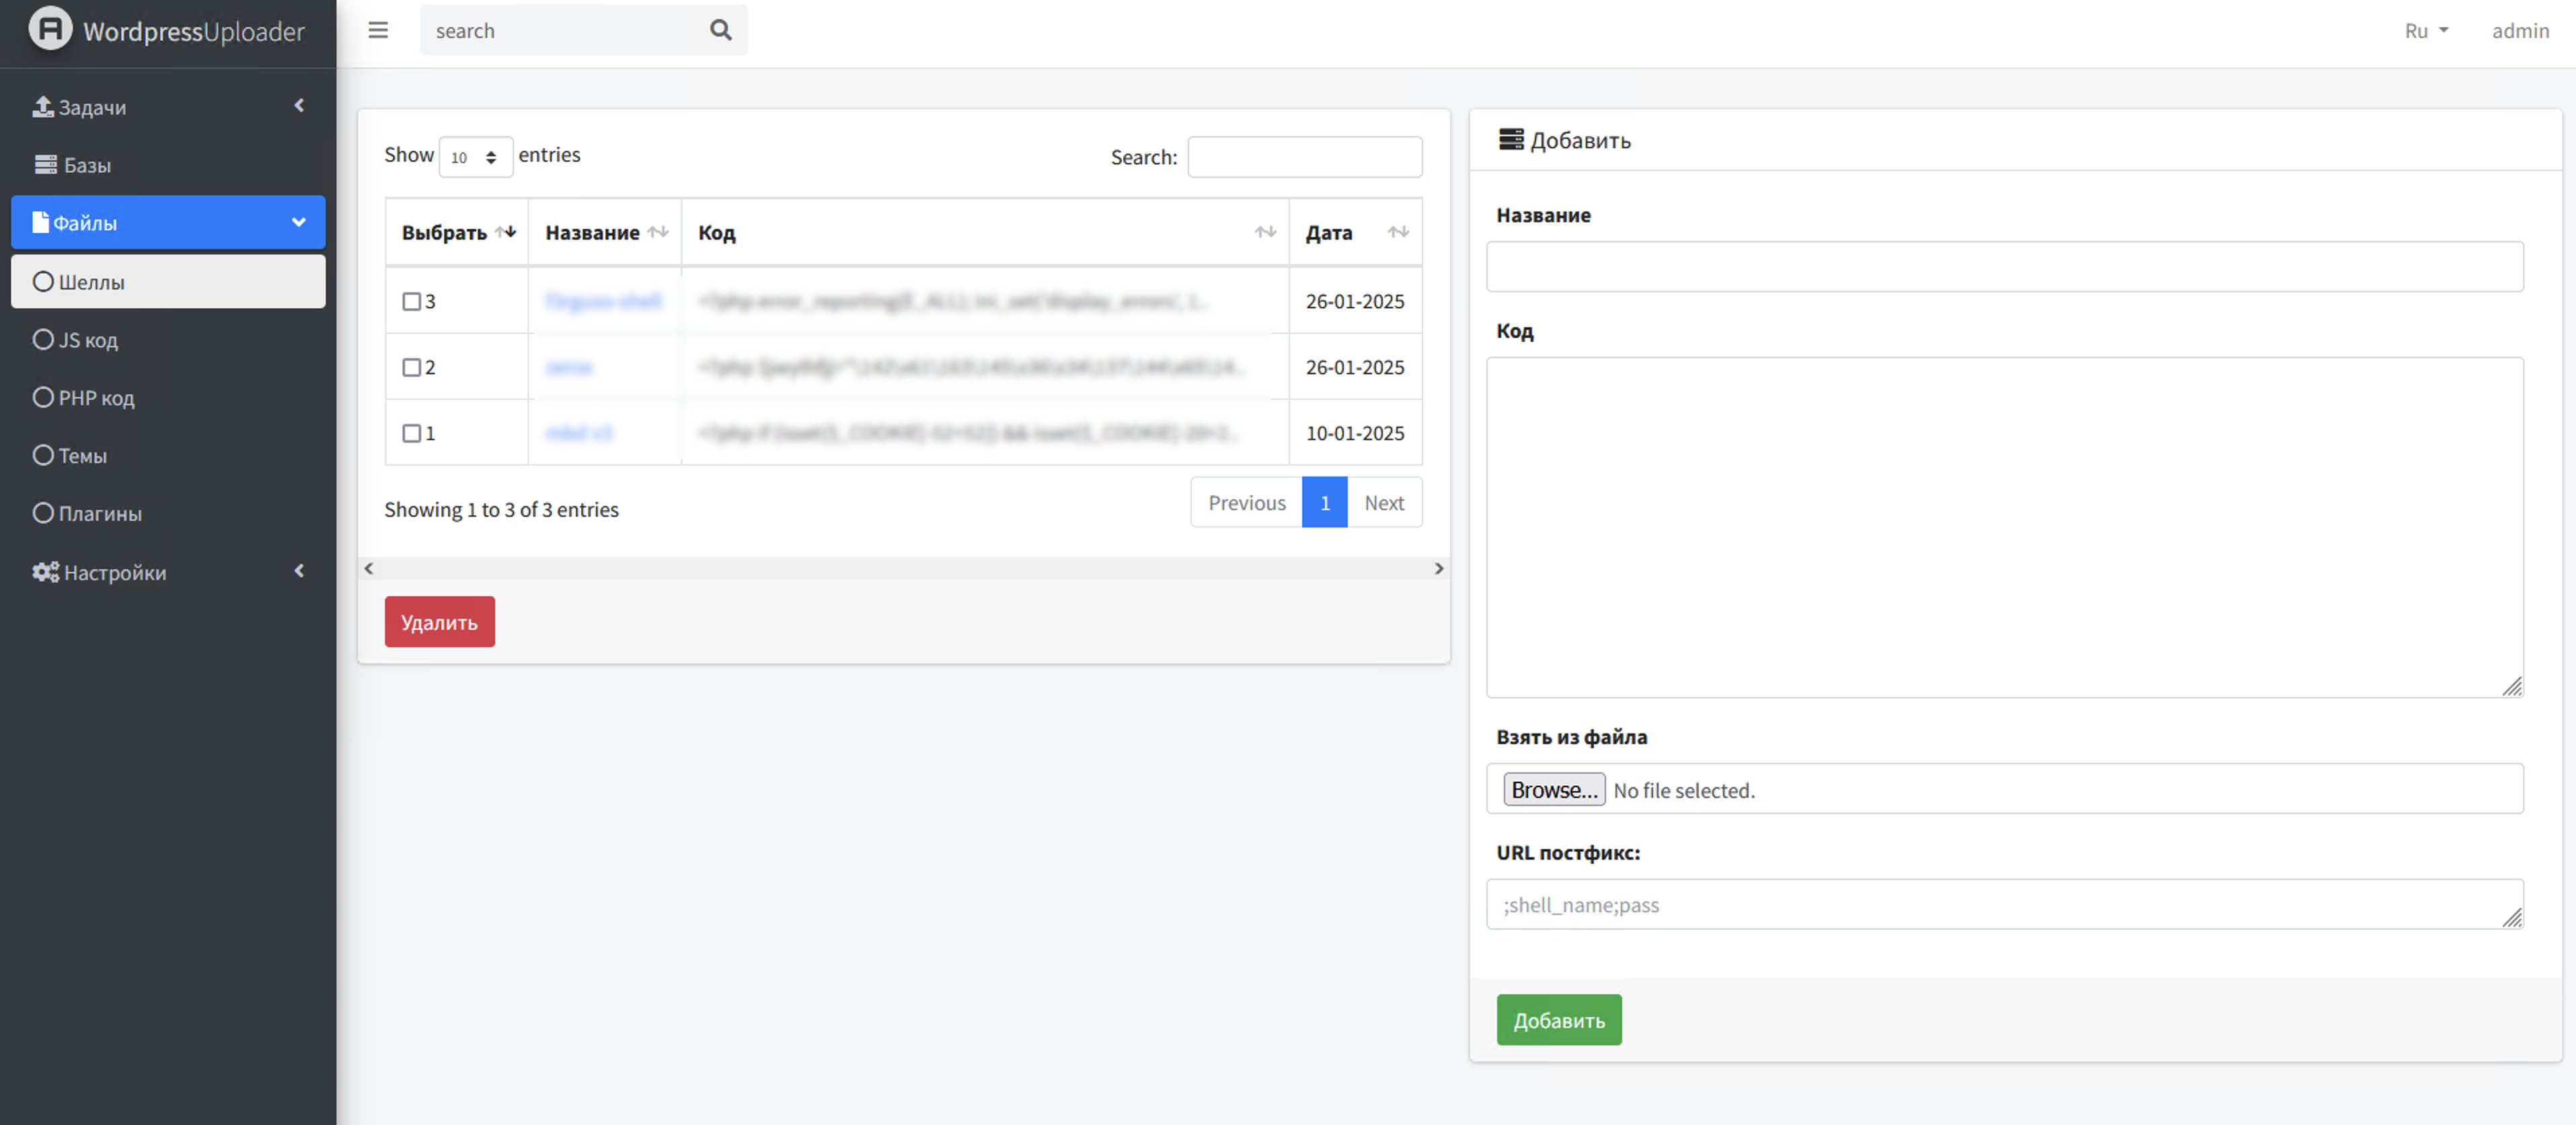
Task: Expand the Настройки menu chevron
Action: coord(299,571)
